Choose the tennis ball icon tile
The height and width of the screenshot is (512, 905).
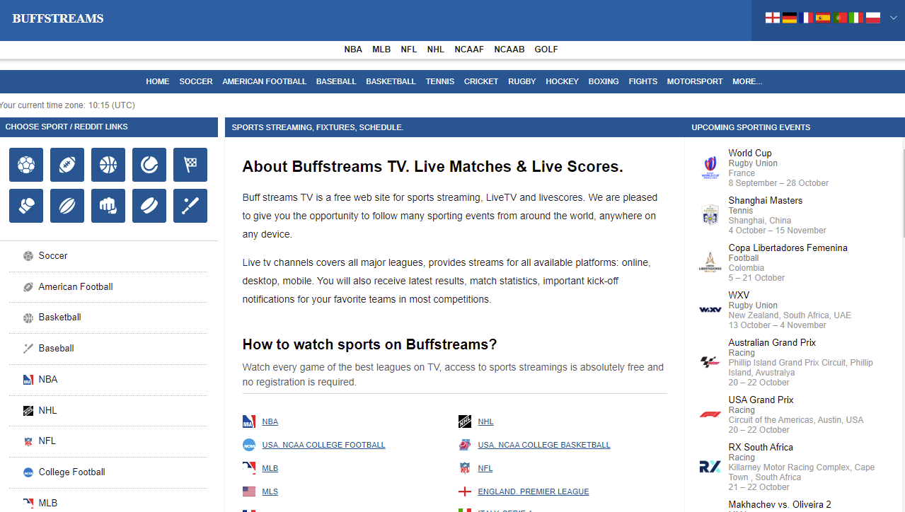click(x=149, y=165)
